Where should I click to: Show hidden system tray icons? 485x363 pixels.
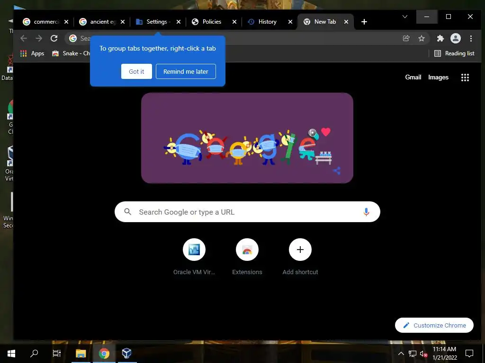[x=401, y=354]
